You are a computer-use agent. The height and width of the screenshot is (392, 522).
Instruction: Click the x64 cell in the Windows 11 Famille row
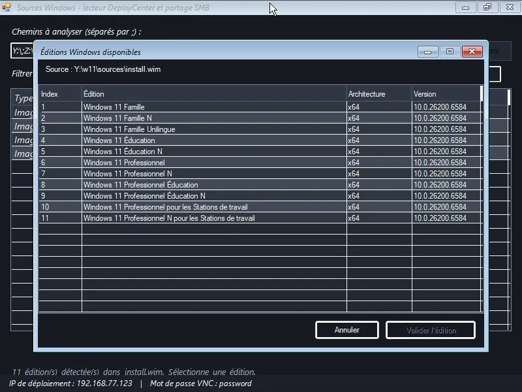pos(379,107)
